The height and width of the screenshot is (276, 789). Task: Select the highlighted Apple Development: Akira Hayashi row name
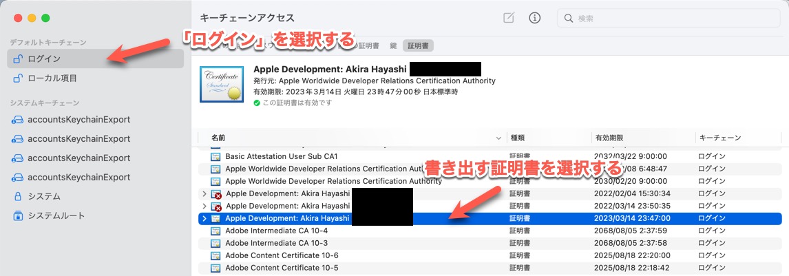click(288, 218)
